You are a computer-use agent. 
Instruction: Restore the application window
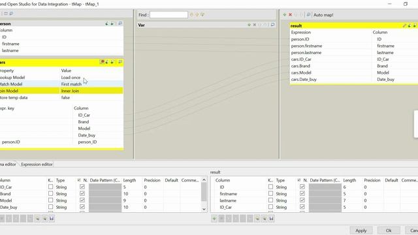(406, 4)
